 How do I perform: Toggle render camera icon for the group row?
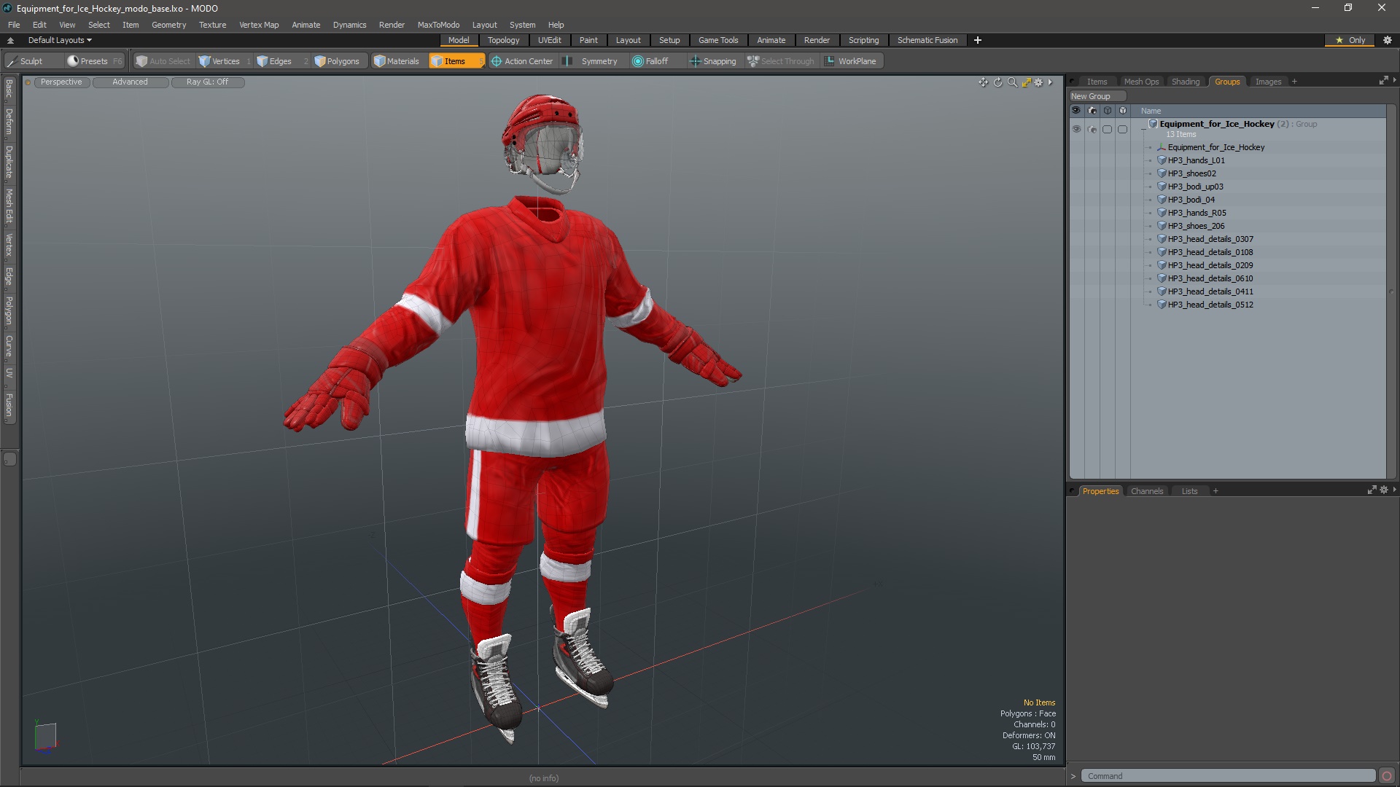tap(1092, 129)
